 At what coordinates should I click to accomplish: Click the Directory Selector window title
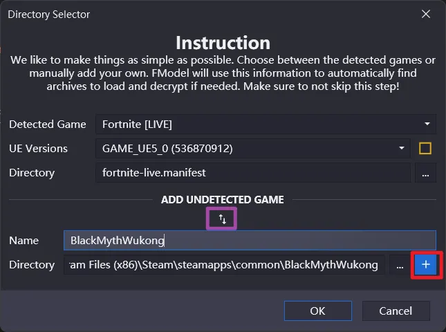(x=49, y=14)
